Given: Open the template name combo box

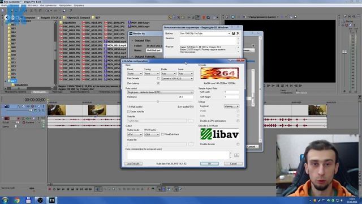Looking at the screenshot, I should [x=205, y=33].
